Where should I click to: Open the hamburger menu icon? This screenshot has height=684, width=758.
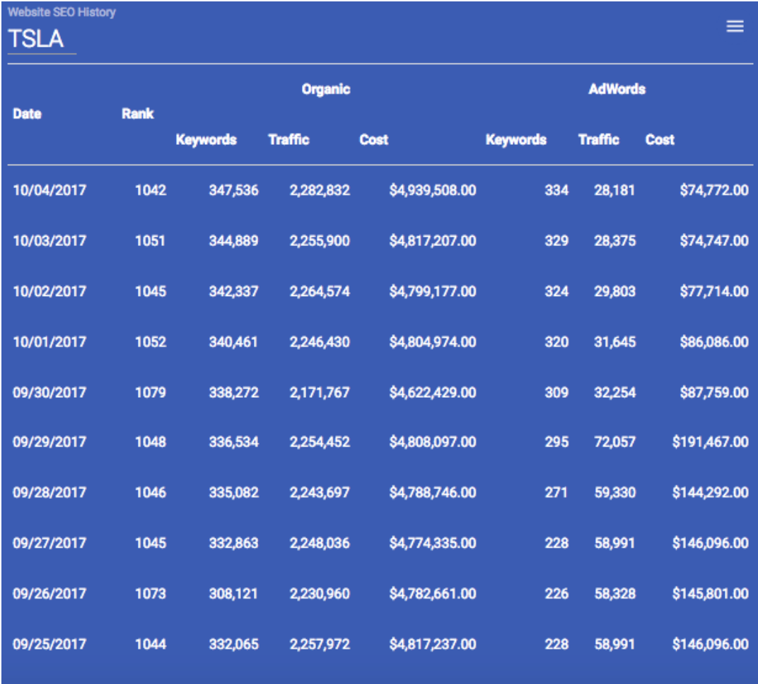[x=735, y=26]
